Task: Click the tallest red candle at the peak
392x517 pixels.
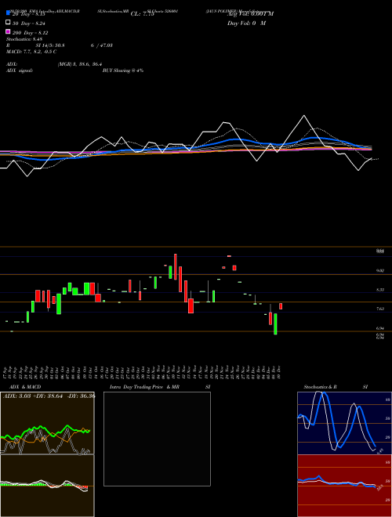Action: 176,267
